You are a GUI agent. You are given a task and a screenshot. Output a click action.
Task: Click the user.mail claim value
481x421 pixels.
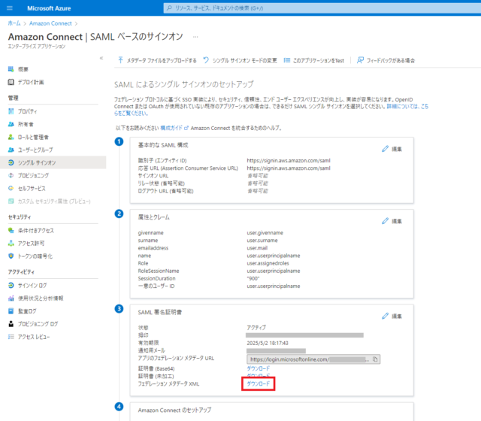(x=257, y=248)
